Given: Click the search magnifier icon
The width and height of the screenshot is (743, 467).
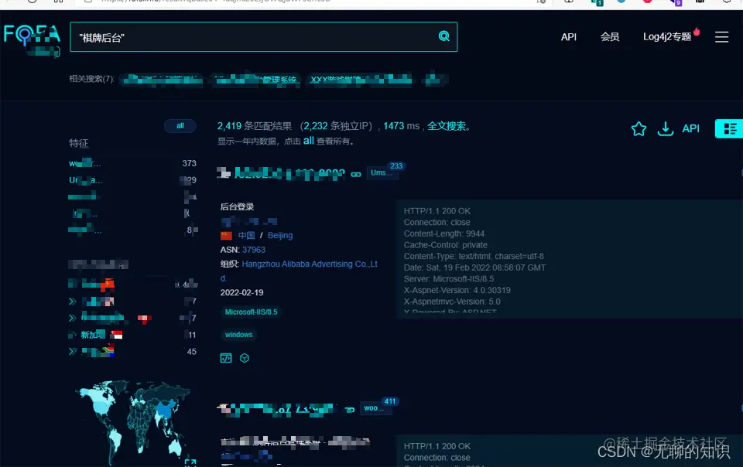Looking at the screenshot, I should tap(443, 36).
